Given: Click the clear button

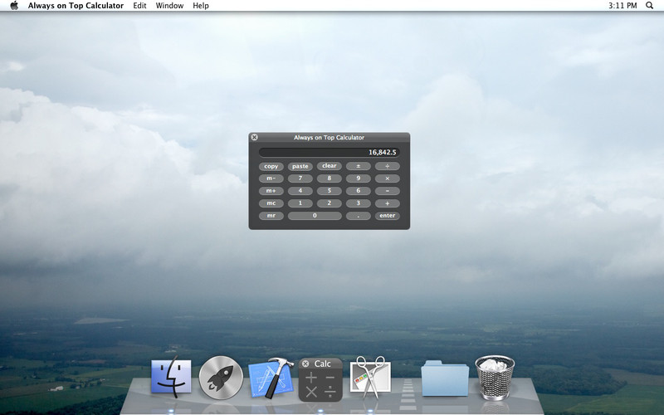Looking at the screenshot, I should tap(329, 166).
